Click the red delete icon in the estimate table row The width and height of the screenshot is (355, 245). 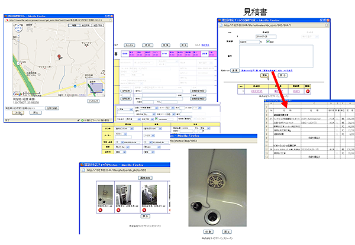308,91
